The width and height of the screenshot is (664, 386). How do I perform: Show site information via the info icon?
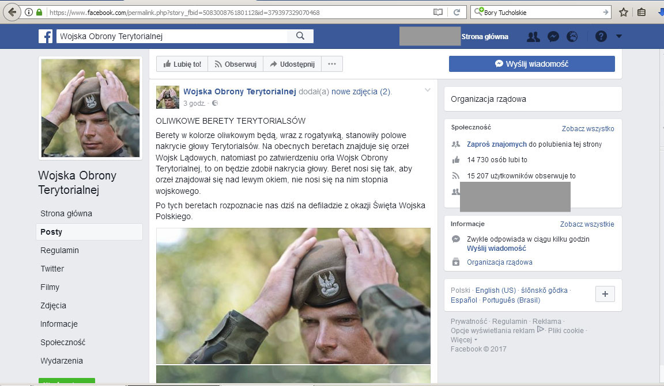[29, 12]
